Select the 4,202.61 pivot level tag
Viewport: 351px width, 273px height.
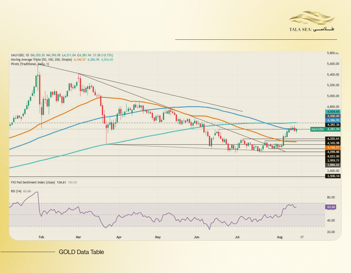(333, 139)
